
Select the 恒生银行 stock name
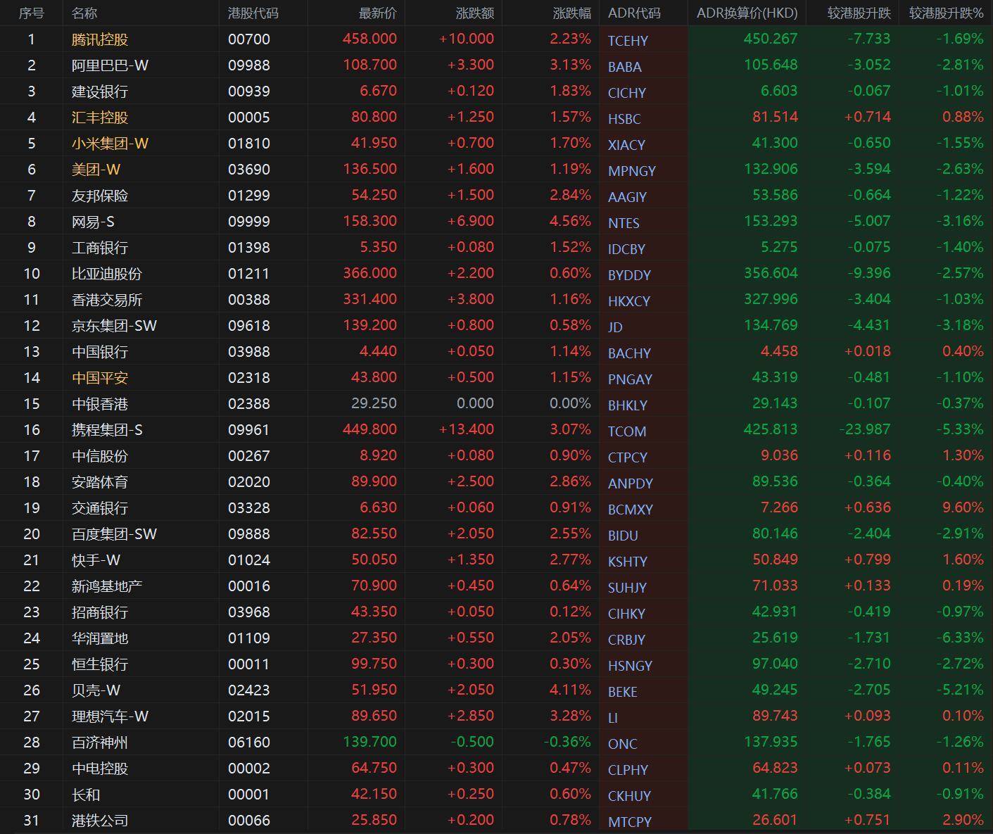coord(100,664)
